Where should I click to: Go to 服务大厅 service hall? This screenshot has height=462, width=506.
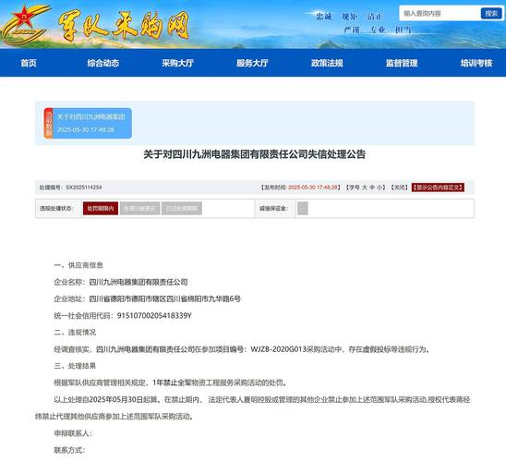point(252,63)
